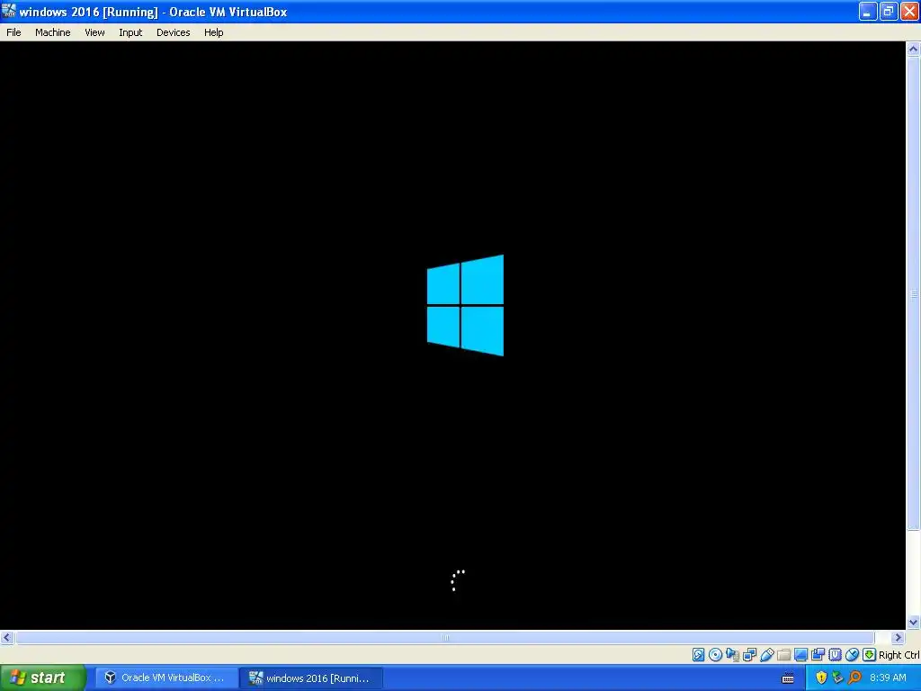Click the 8:39 AM system clock
The image size is (921, 691).
[x=888, y=678]
